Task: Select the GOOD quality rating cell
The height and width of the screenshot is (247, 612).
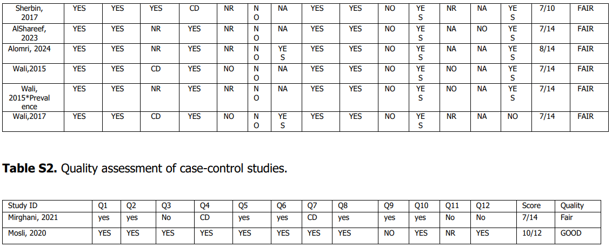Action: coord(571,233)
